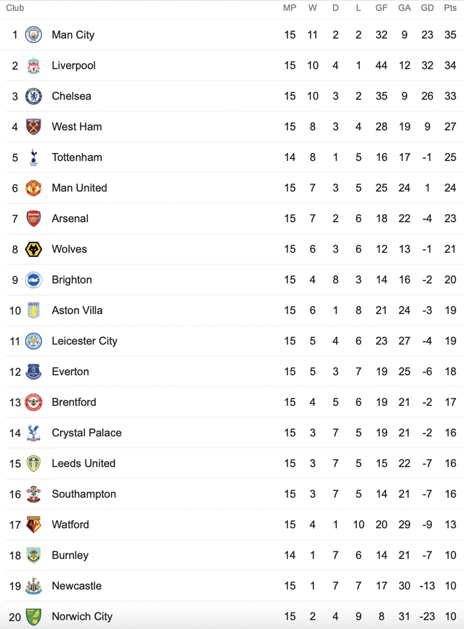Image resolution: width=464 pixels, height=629 pixels.
Task: Click the Chelsea club crest
Action: (33, 96)
